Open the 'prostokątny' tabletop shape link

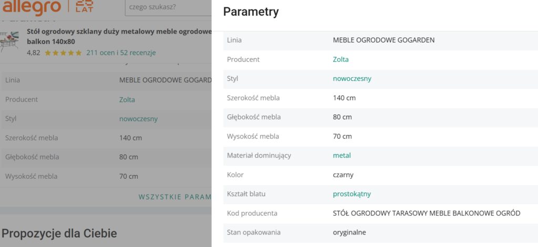coord(351,194)
